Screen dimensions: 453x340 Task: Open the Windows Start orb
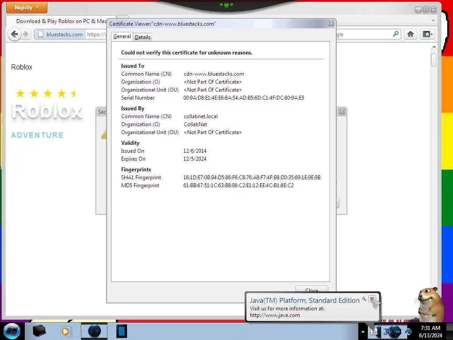pyautogui.click(x=12, y=331)
